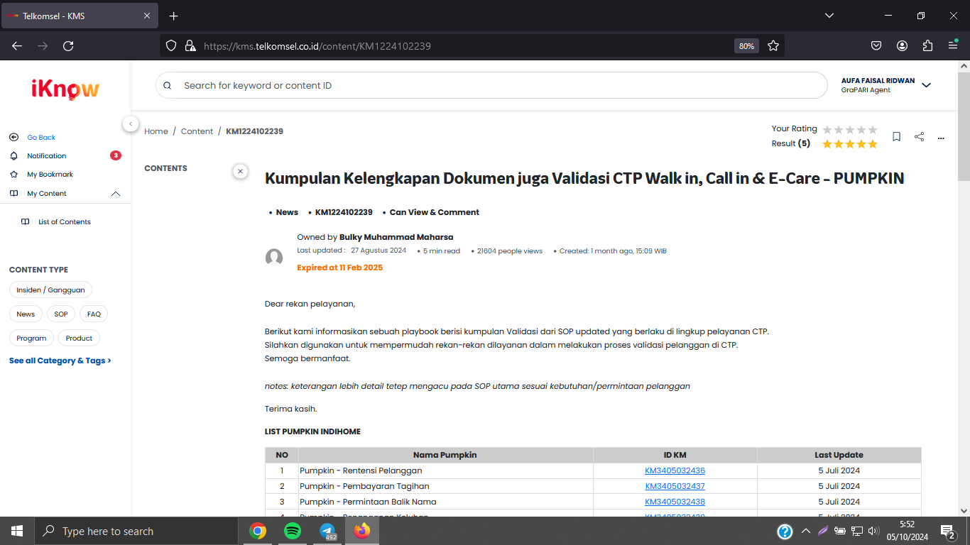Screen dimensions: 970x545
Task: Share the content with share icon
Action: click(x=919, y=136)
